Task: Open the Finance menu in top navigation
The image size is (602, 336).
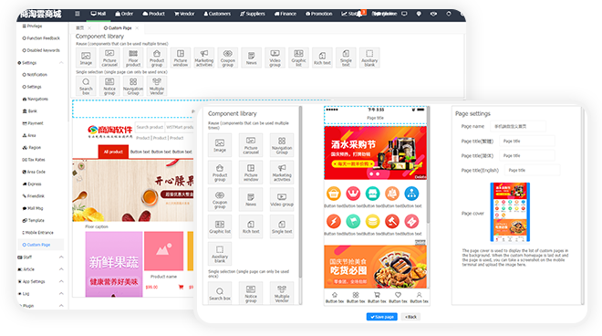Action: pos(285,14)
